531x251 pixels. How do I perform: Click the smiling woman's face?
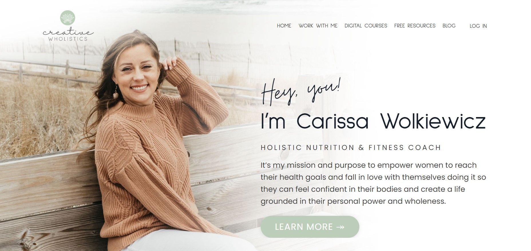[x=137, y=74]
